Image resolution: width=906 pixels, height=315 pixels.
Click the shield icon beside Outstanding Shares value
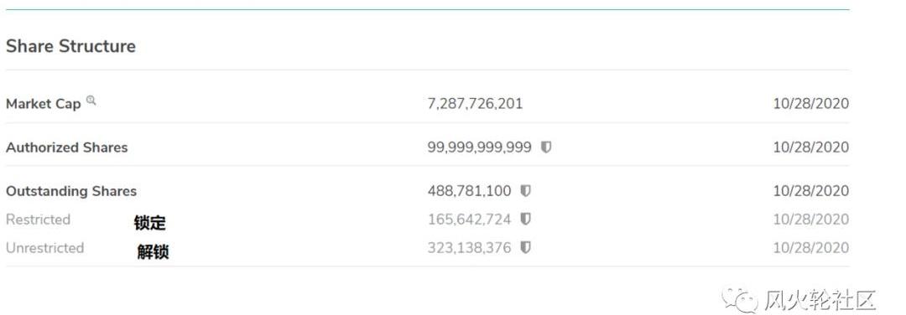525,191
